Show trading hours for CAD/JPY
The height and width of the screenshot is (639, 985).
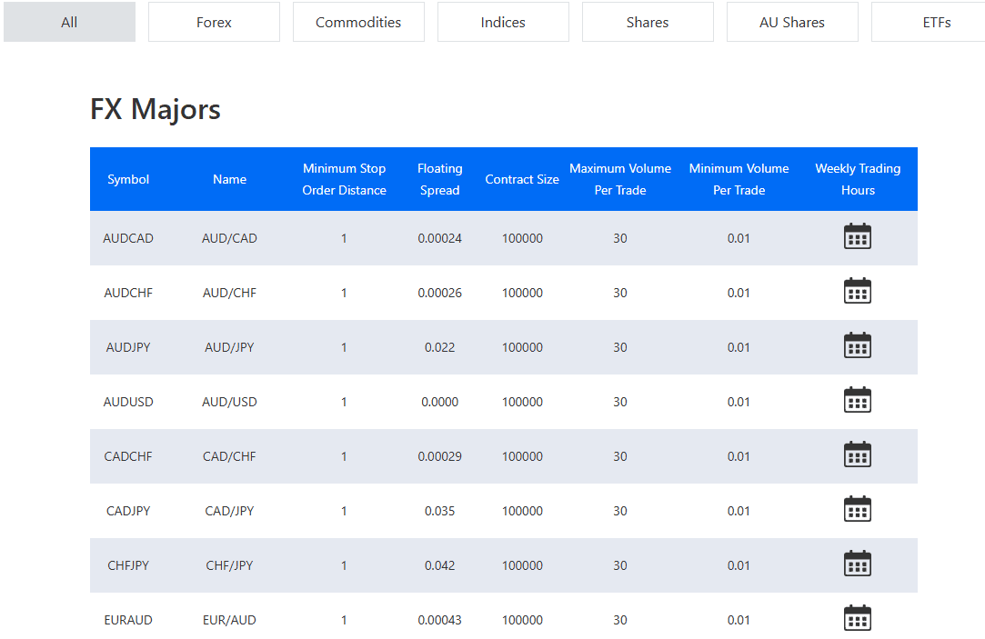pos(857,508)
